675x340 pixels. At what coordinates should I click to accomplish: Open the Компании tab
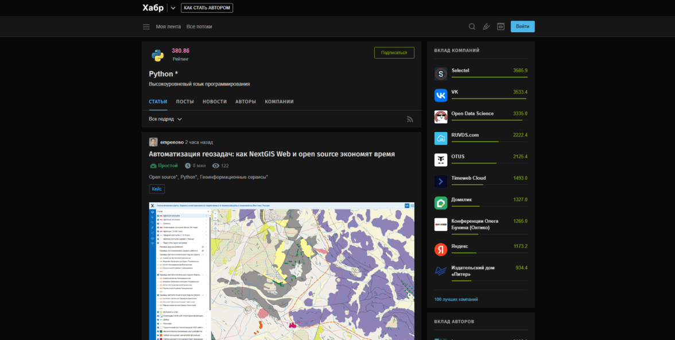pyautogui.click(x=279, y=102)
